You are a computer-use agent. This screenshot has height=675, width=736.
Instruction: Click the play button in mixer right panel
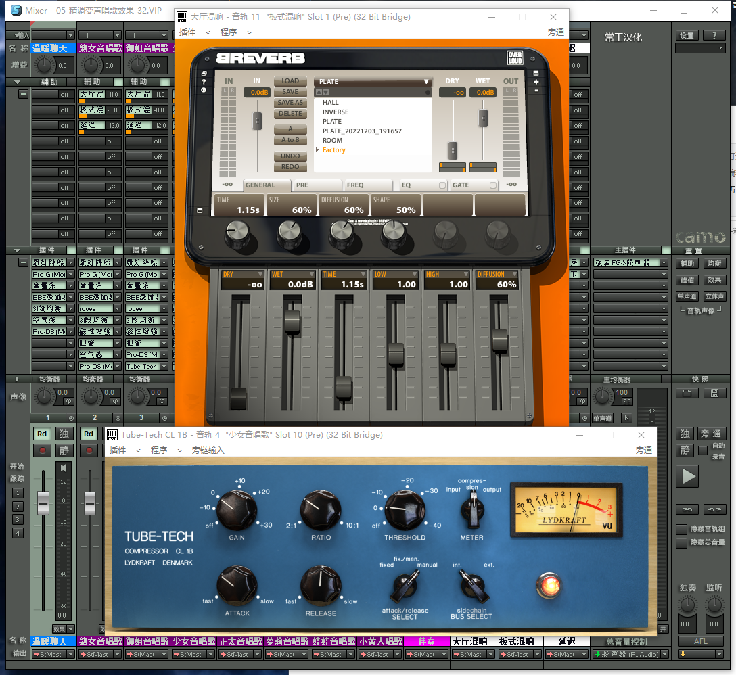[688, 476]
